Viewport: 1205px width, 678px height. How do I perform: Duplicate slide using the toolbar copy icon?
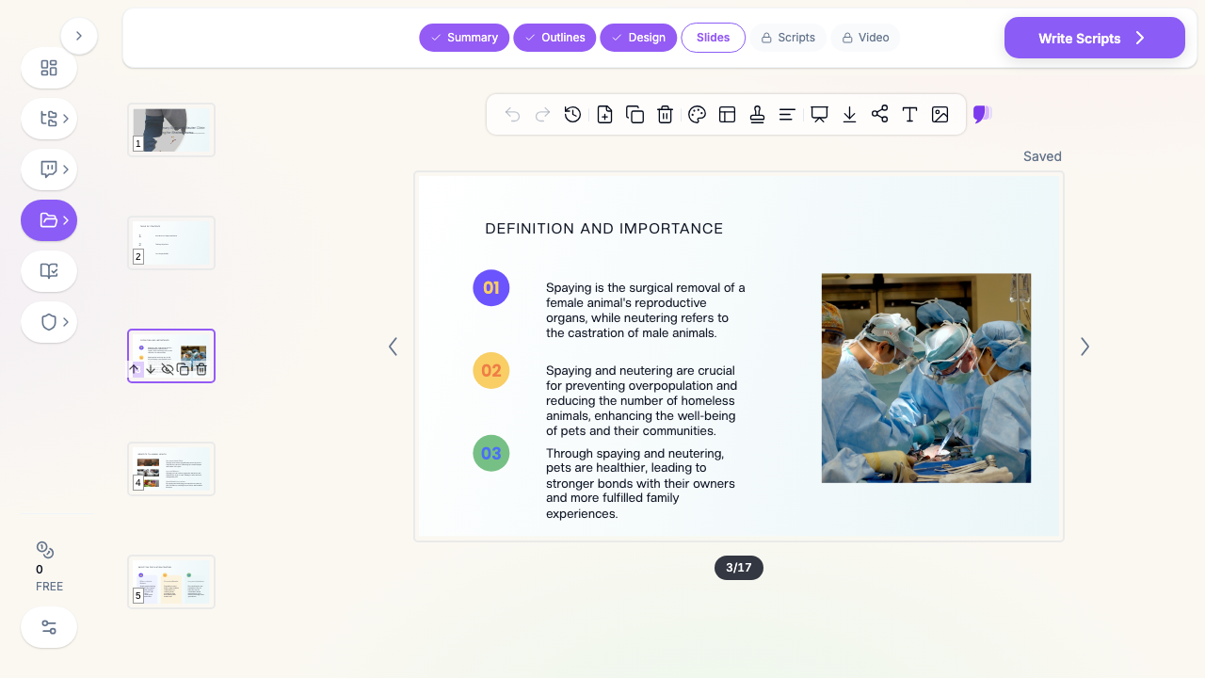[635, 114]
